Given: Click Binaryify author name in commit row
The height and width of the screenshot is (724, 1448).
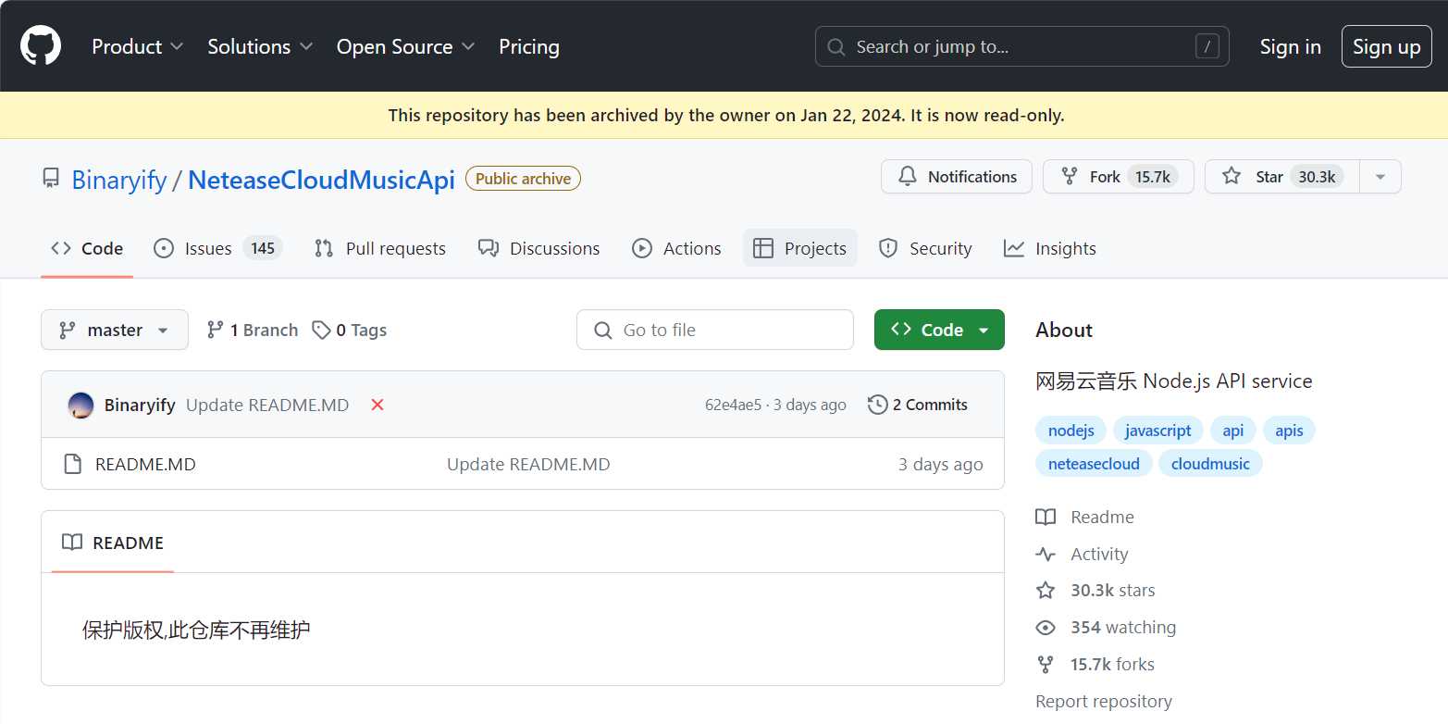Looking at the screenshot, I should click(140, 405).
